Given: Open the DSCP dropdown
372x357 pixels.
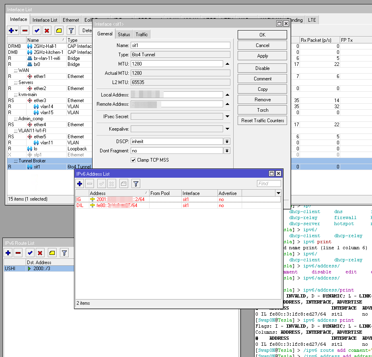Looking at the screenshot, I should tap(227, 142).
